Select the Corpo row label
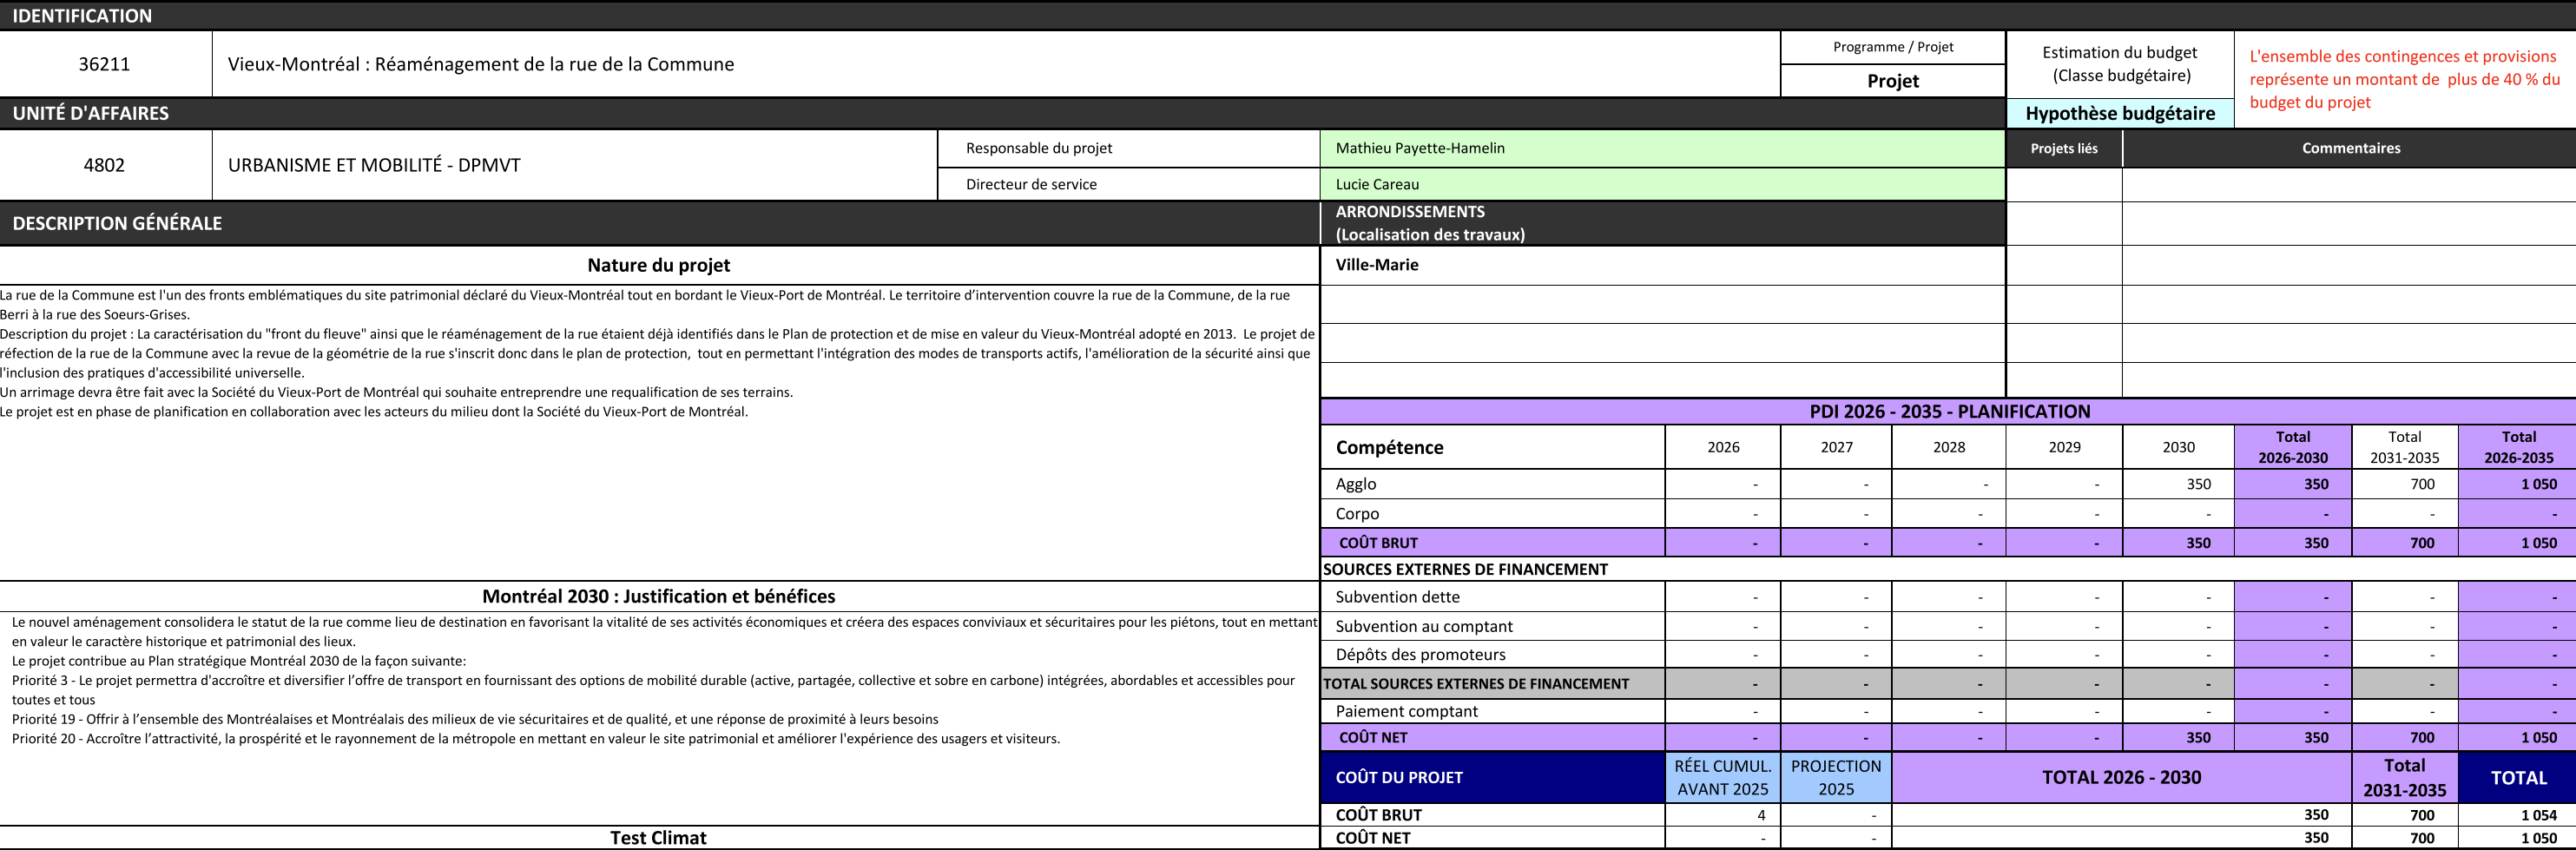This screenshot has width=2576, height=850. (1357, 513)
